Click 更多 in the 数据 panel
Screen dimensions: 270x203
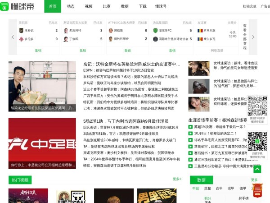(x=254, y=180)
